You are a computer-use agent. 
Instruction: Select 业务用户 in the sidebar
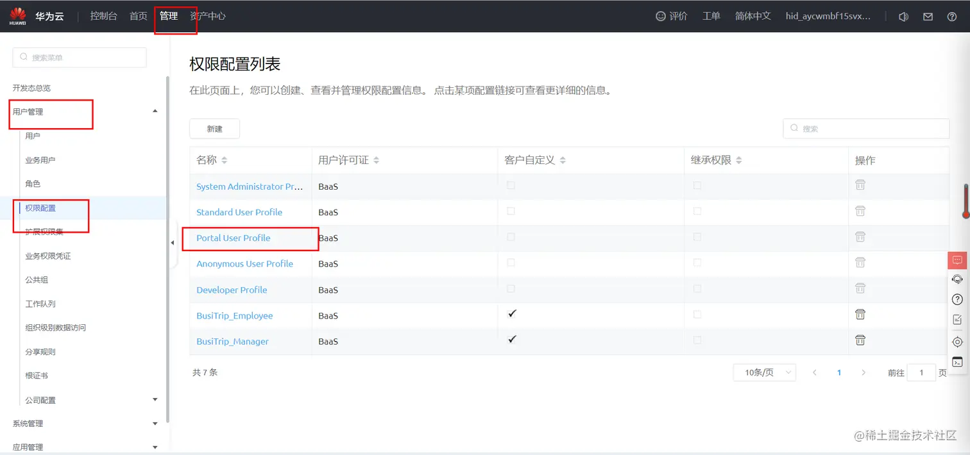point(40,160)
